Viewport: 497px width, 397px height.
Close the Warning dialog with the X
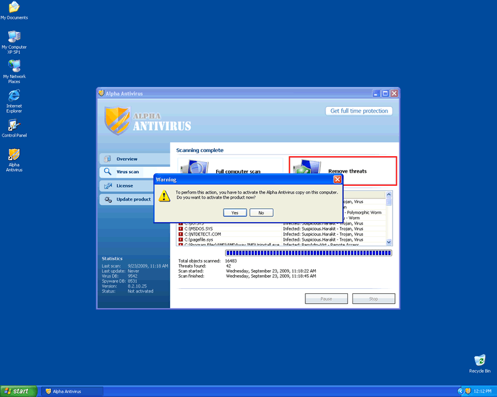(337, 179)
